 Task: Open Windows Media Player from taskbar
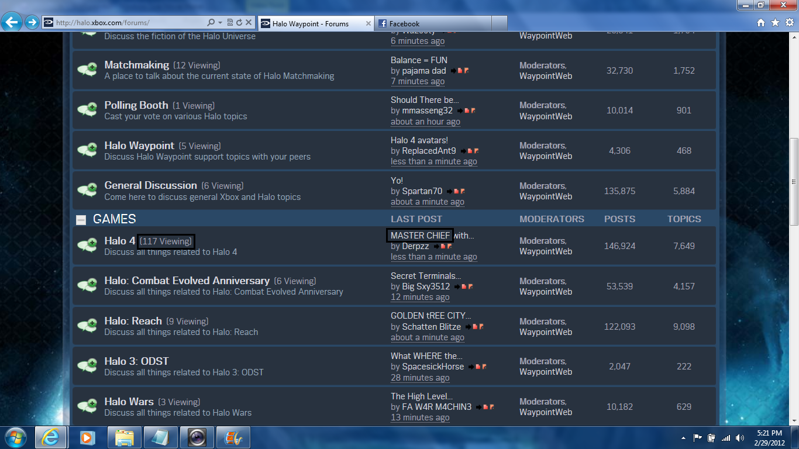87,437
